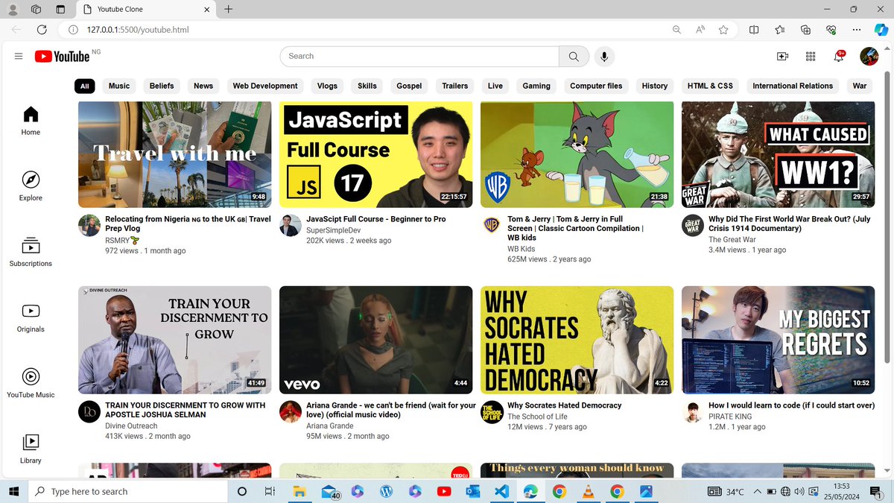
Task: Click The School of Life avatar
Action: pos(492,412)
